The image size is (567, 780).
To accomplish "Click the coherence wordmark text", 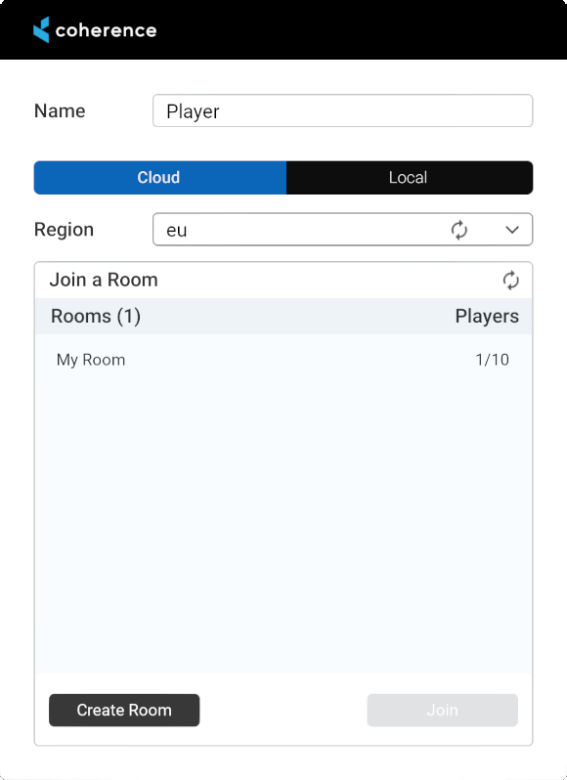I will pos(106,30).
